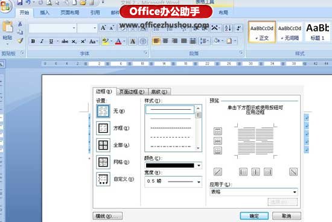The width and height of the screenshot is (332, 222).
Task: Click the red font color A button
Action: [118, 41]
